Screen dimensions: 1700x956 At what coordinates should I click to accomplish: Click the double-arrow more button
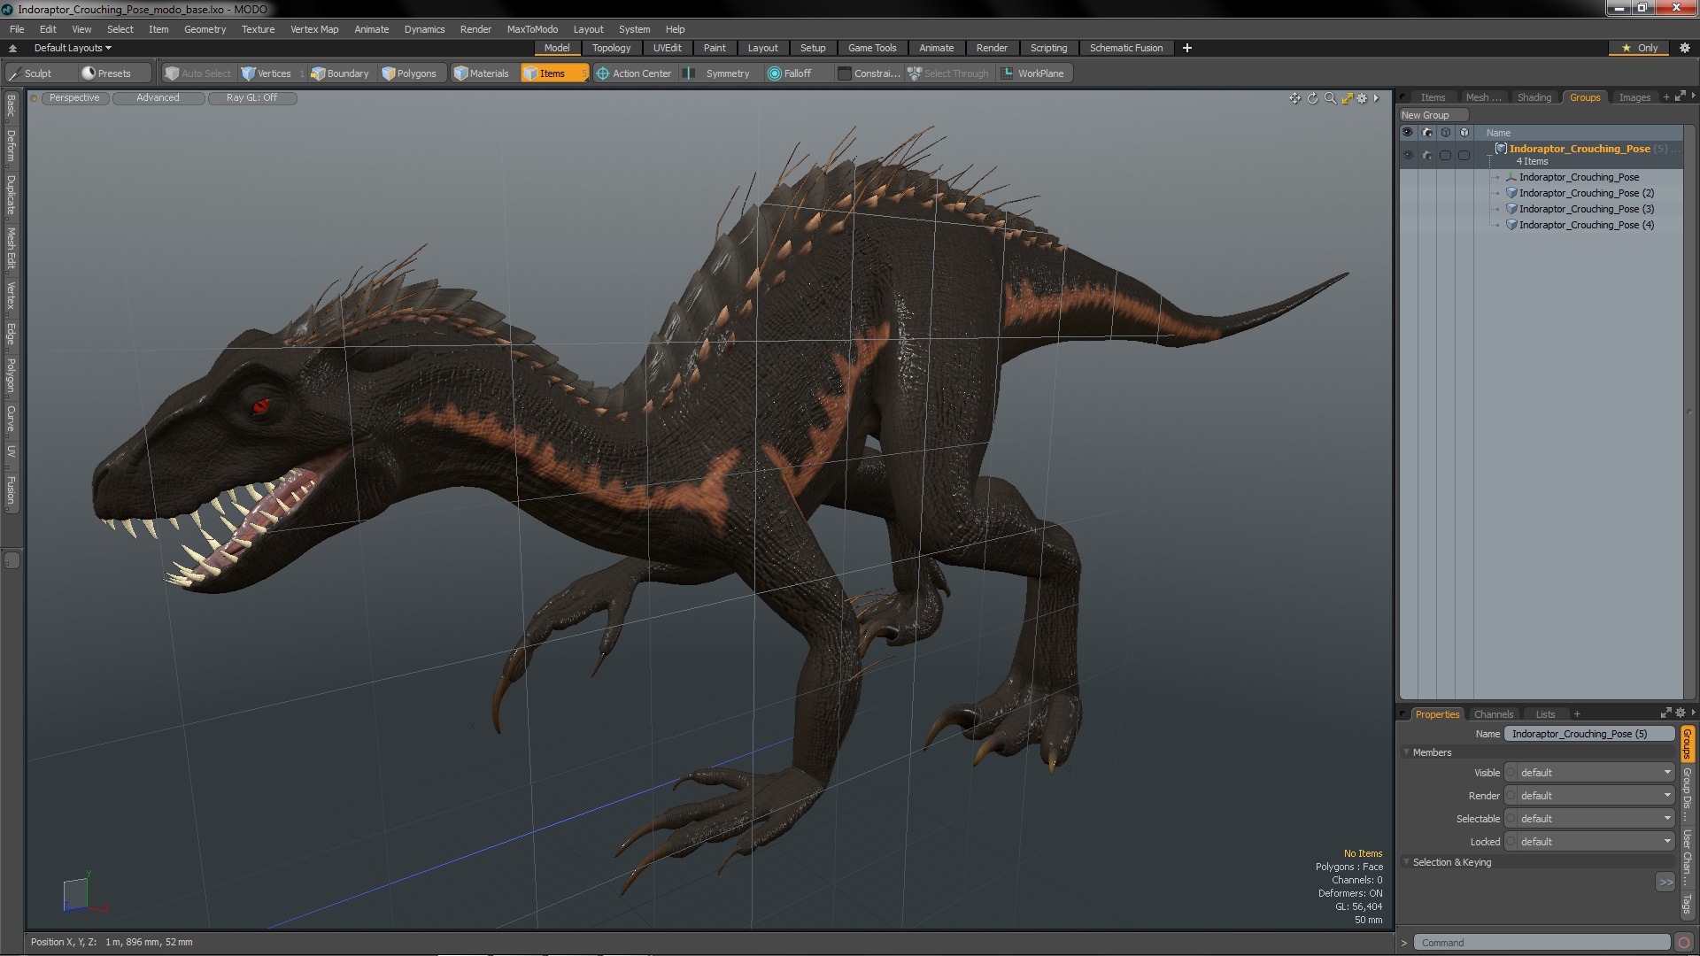point(1665,883)
